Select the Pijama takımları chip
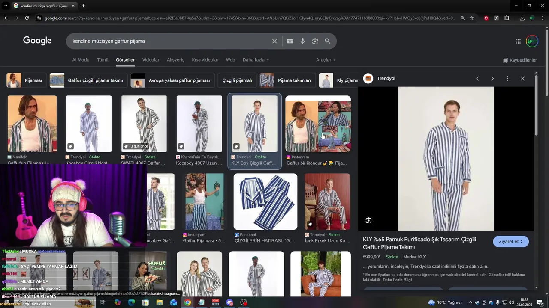549x308 pixels. point(287,80)
